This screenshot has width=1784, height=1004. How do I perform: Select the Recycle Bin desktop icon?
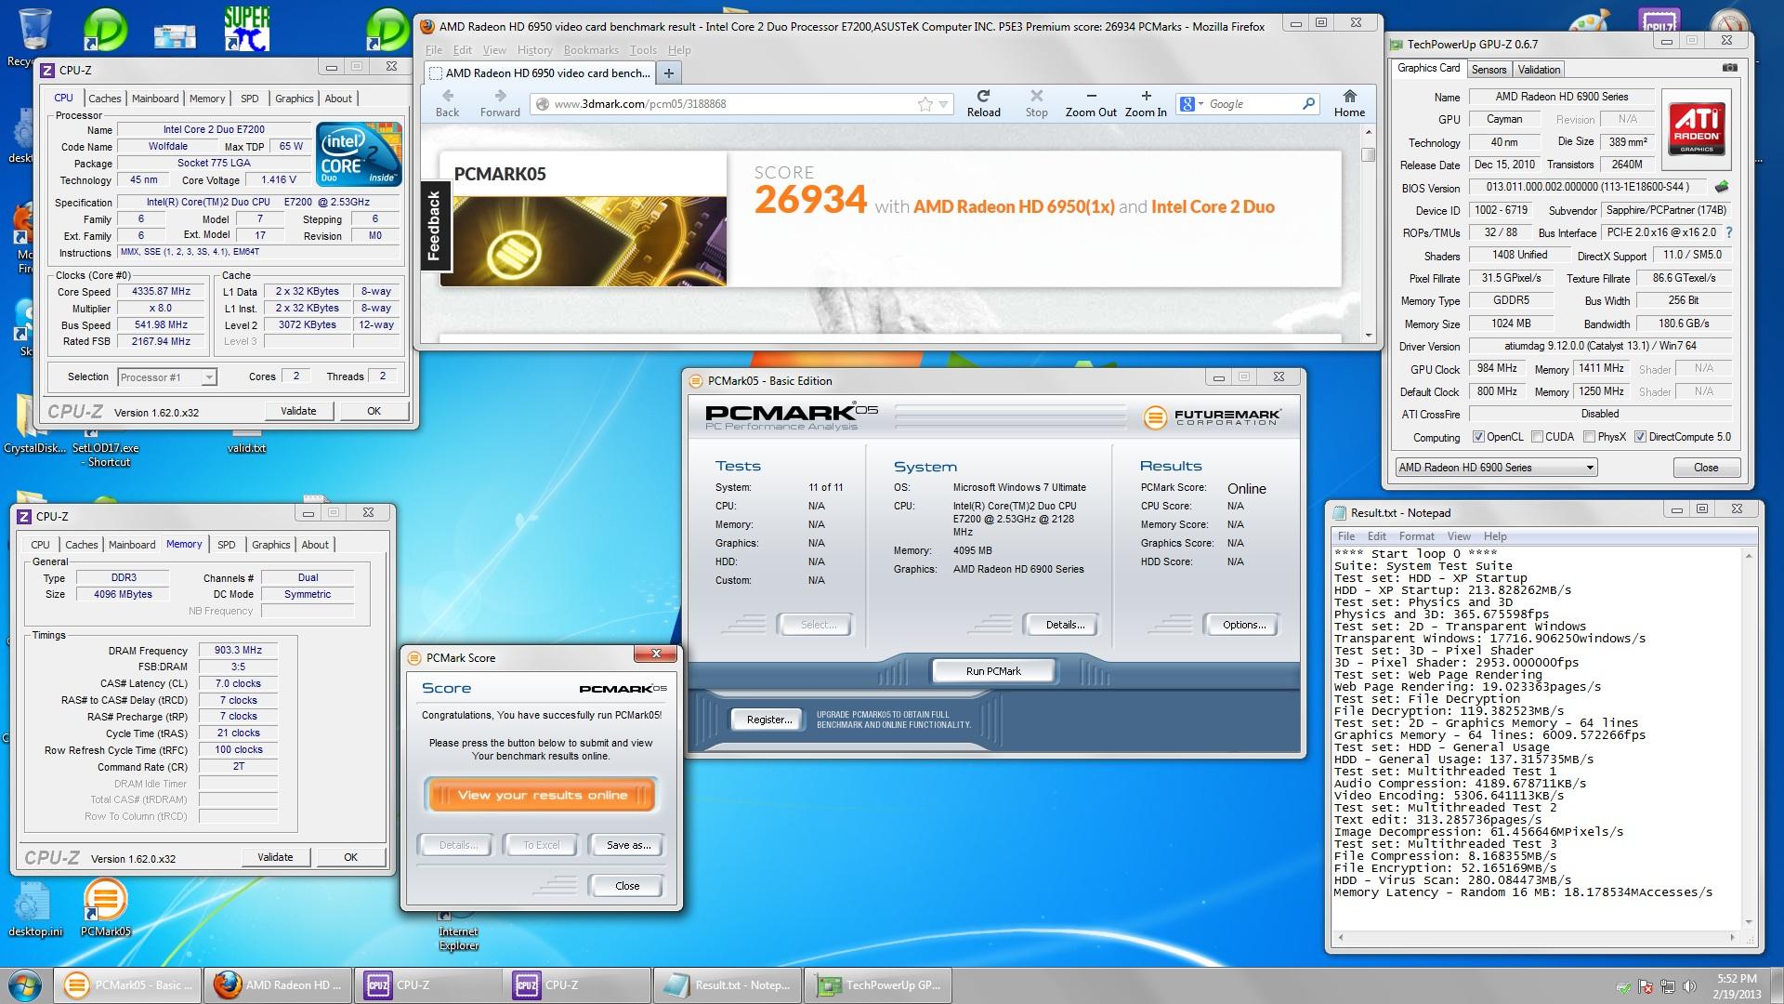(33, 35)
